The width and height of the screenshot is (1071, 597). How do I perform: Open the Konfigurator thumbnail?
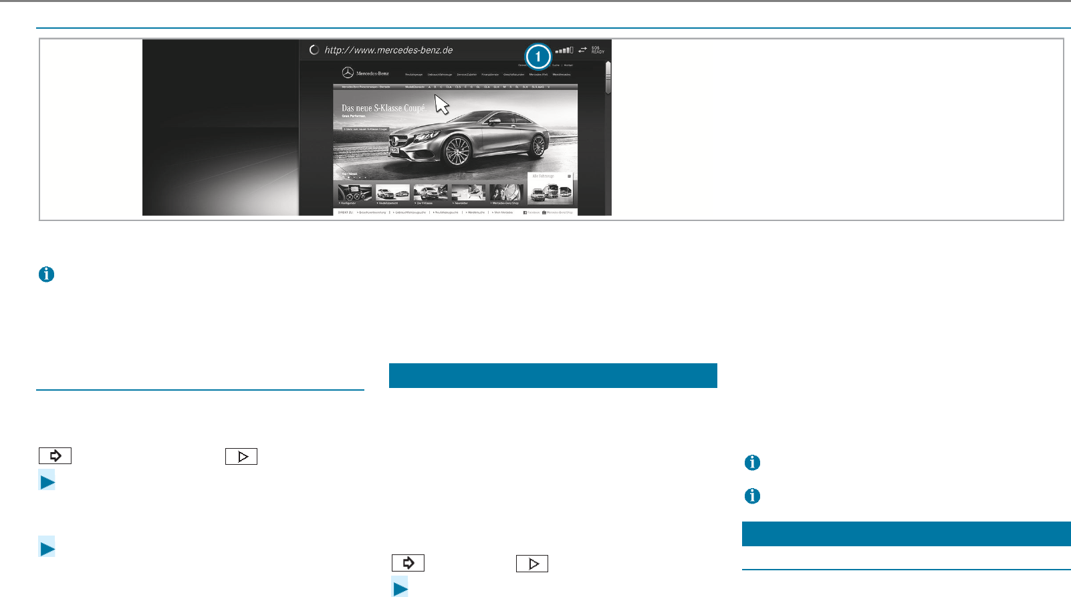355,191
